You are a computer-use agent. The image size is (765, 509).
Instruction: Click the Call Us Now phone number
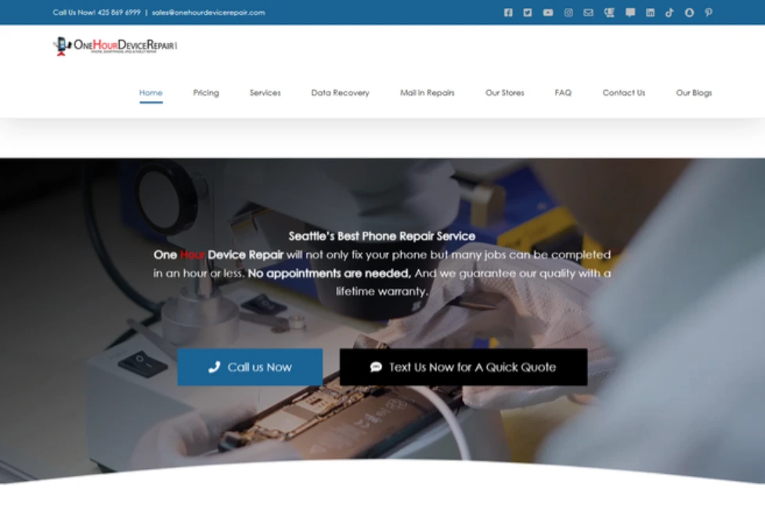click(x=96, y=13)
